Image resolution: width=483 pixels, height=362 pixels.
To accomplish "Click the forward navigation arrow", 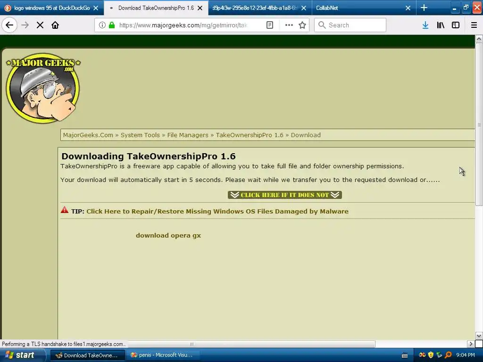I will pyautogui.click(x=25, y=25).
